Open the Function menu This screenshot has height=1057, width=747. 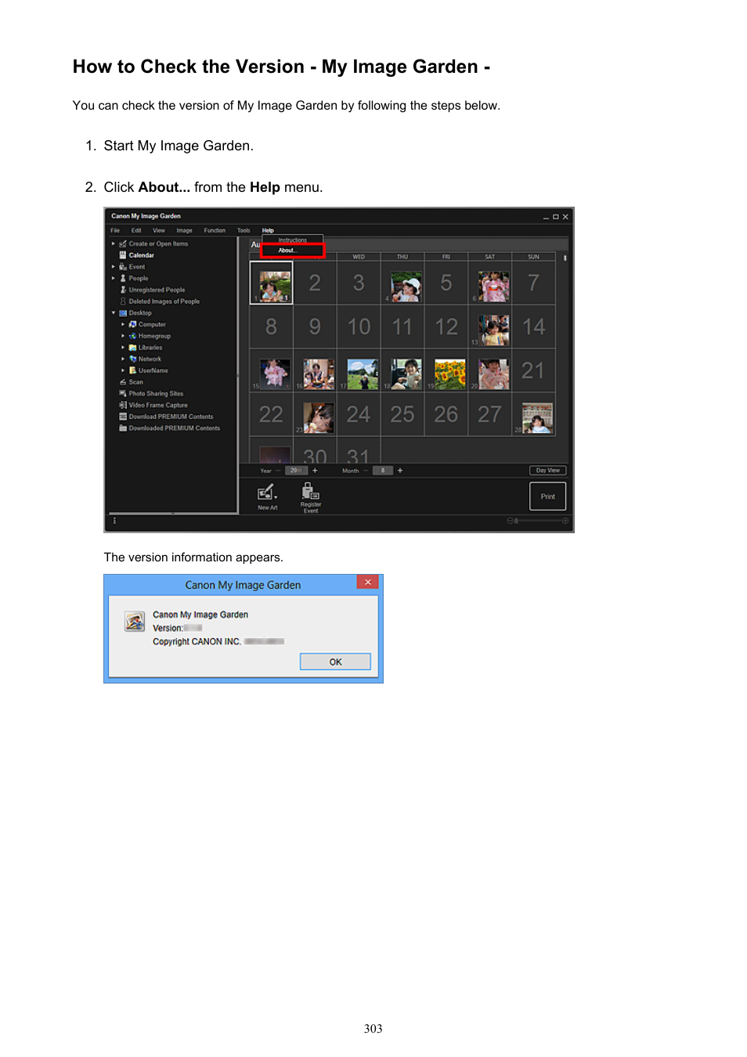(215, 231)
